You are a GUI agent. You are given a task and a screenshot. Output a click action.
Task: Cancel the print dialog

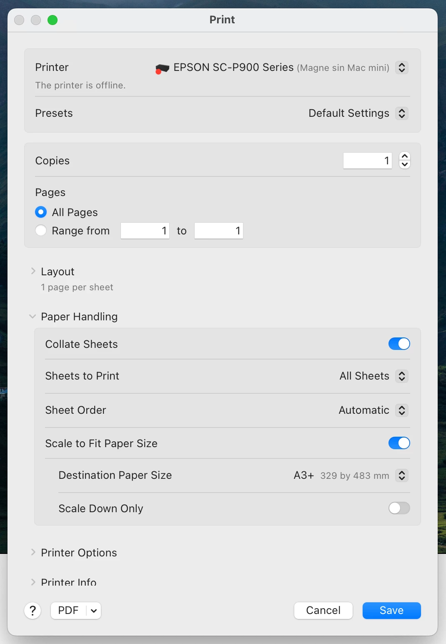[323, 611]
